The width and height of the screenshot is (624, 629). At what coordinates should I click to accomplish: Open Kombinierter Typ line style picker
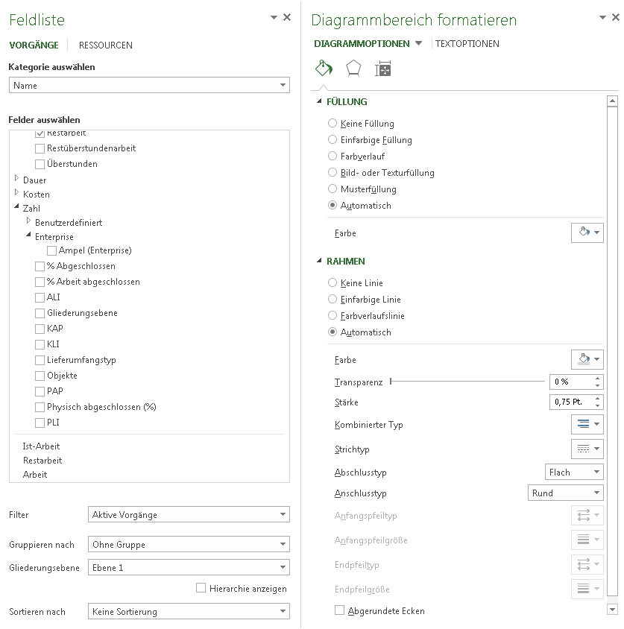[587, 424]
